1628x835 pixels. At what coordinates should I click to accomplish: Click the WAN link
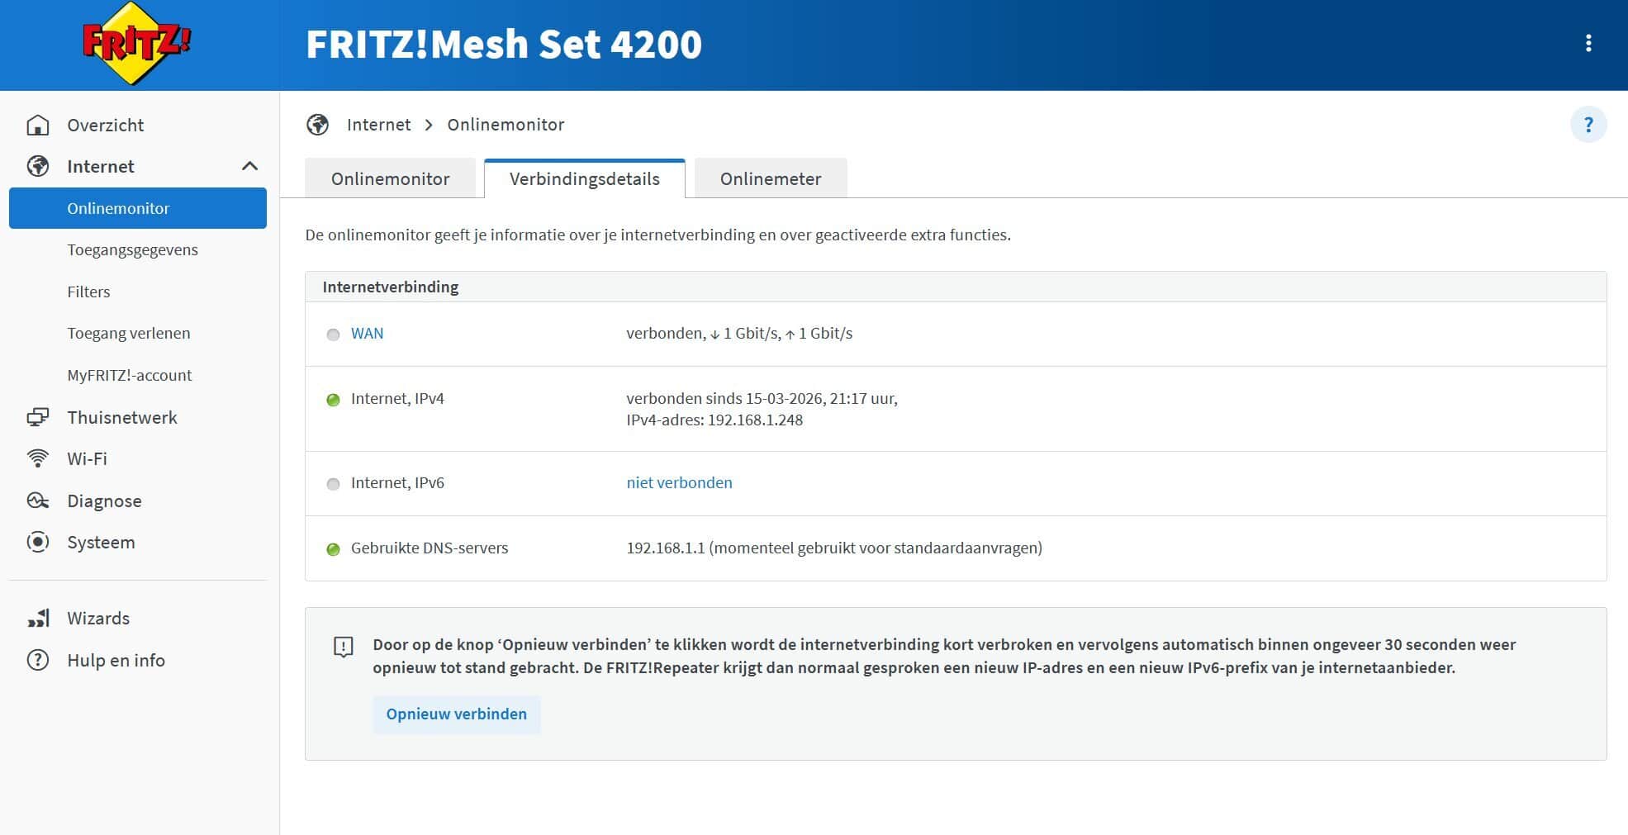[x=367, y=333]
